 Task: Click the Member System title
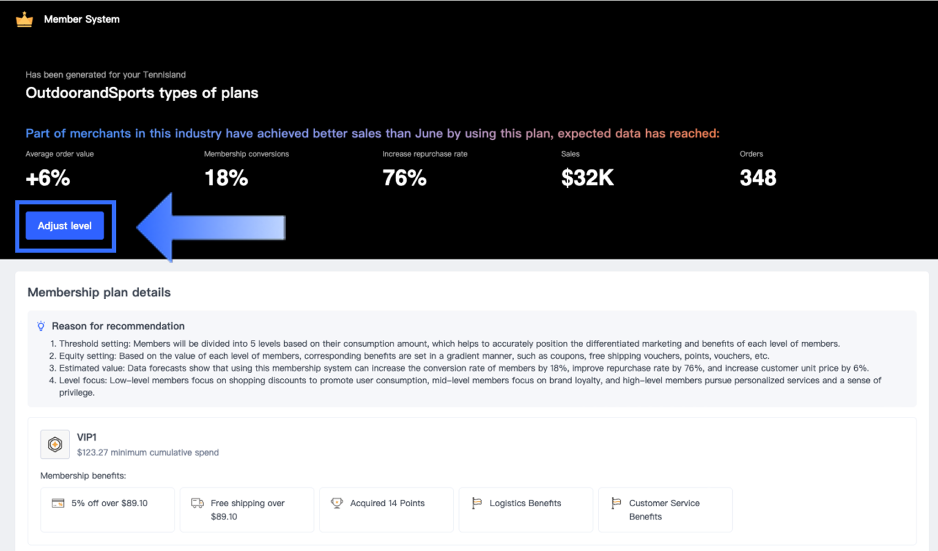coord(82,19)
